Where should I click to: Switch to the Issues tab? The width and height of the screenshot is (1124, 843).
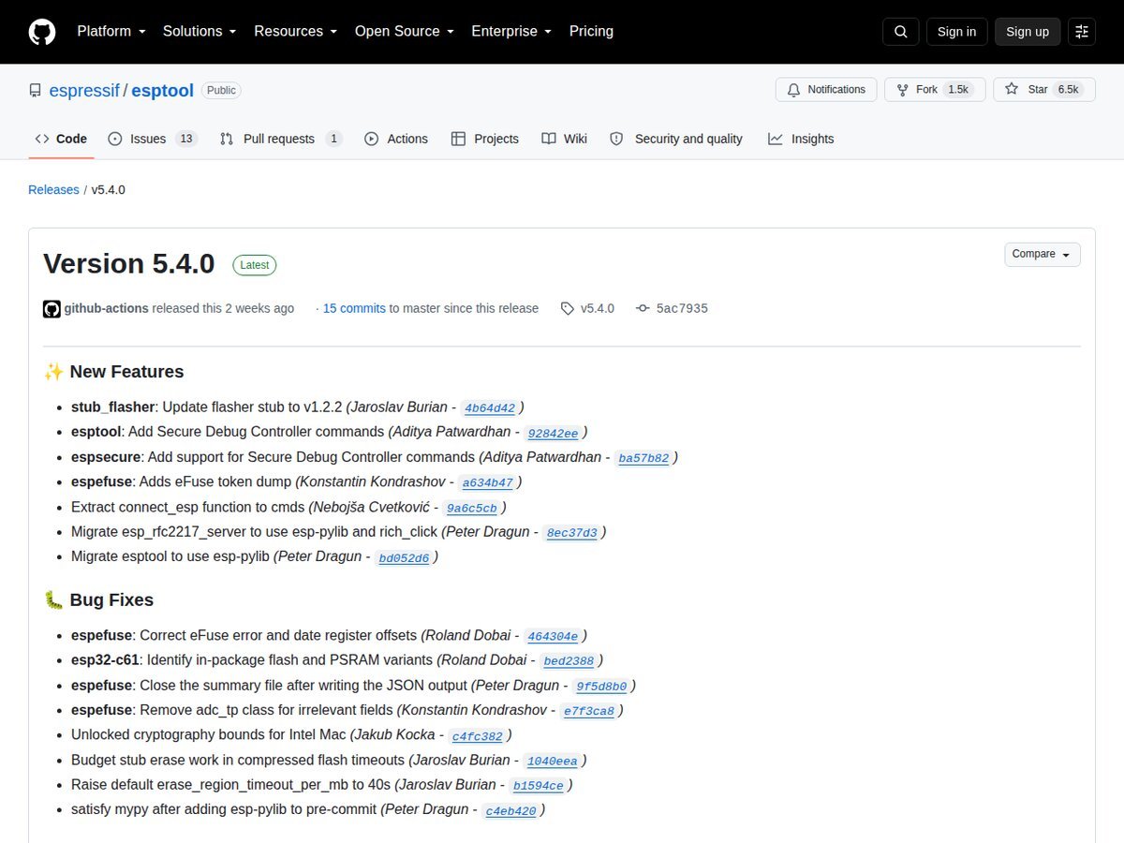pos(152,139)
